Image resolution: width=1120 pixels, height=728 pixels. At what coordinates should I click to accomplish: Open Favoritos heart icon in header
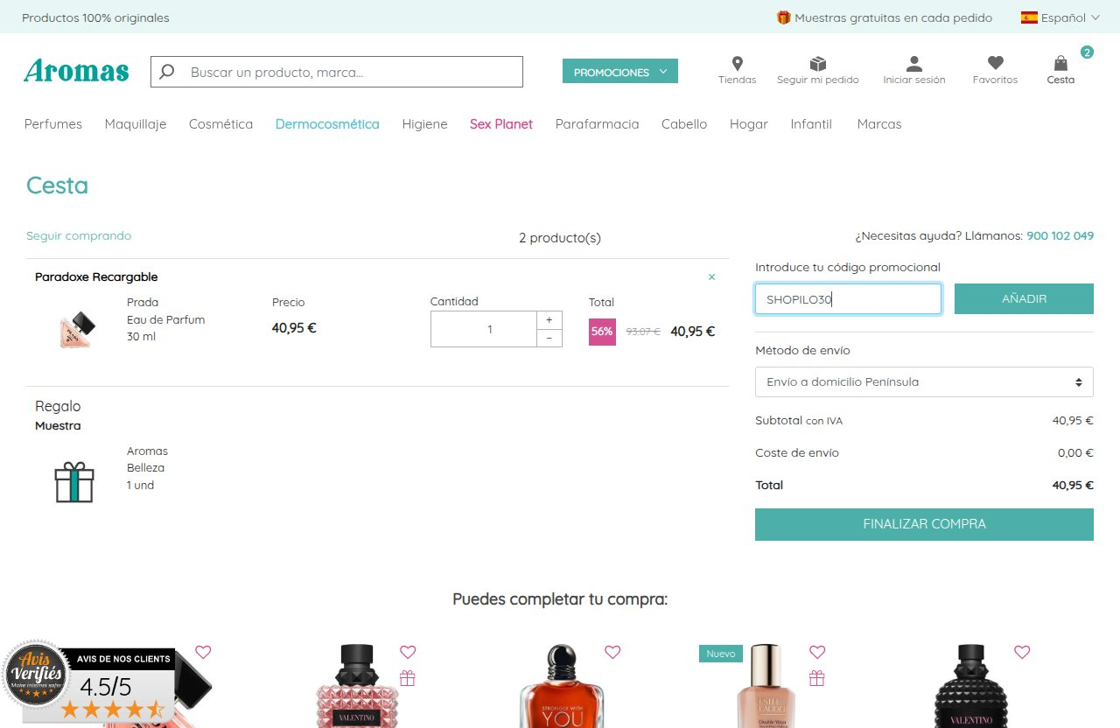pyautogui.click(x=995, y=63)
